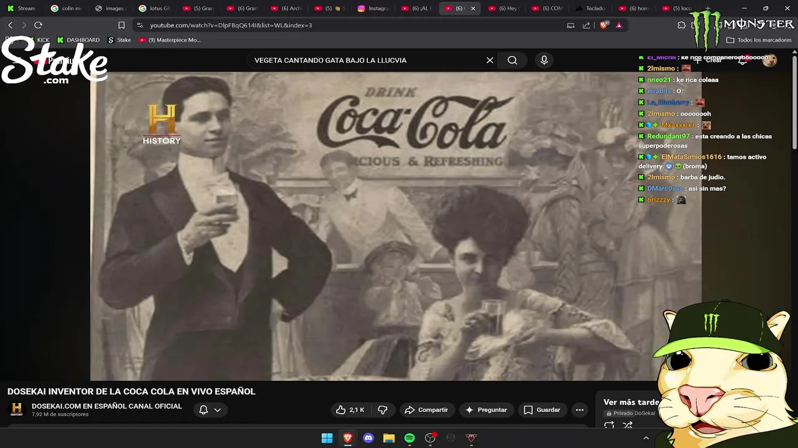Click chat user 6rizzzy

click(658, 200)
